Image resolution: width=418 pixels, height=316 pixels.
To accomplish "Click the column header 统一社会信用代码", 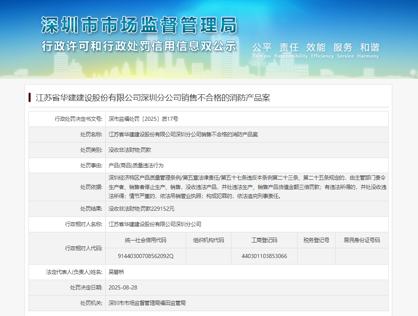I will click(146, 240).
